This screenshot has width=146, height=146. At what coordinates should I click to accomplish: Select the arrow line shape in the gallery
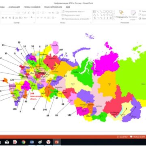[x=101, y=12]
